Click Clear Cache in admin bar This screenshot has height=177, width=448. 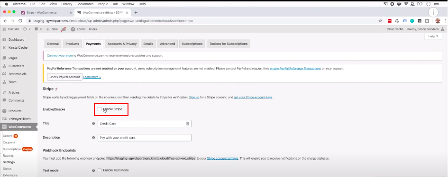(395, 29)
